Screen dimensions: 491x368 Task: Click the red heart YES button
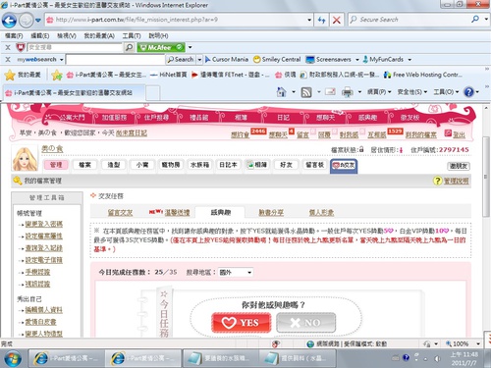[x=242, y=323]
